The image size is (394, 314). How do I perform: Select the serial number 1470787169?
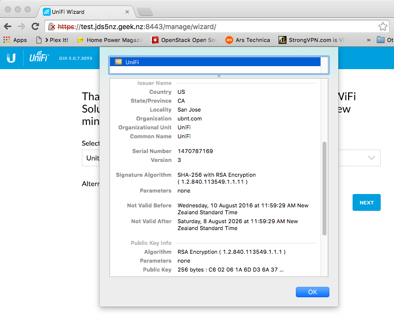coord(195,151)
